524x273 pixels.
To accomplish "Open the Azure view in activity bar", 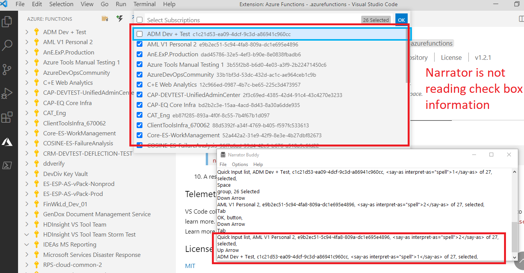I will (7, 142).
